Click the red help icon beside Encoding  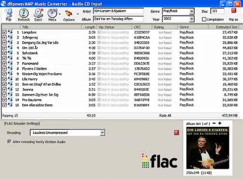[176, 132]
